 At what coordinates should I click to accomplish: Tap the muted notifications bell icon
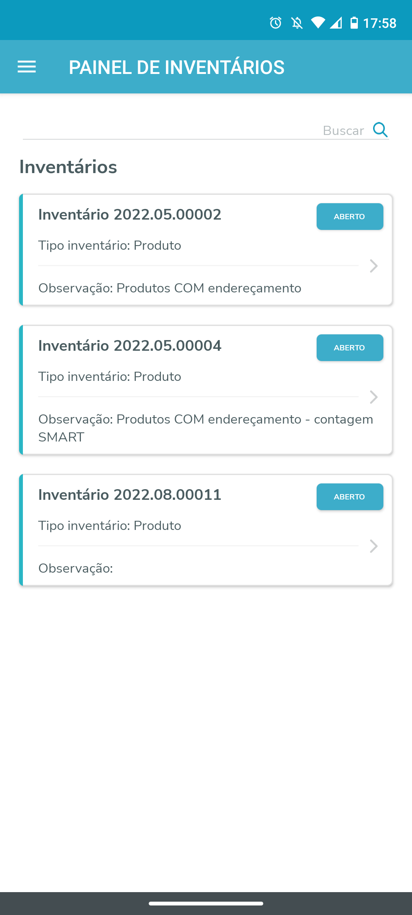click(x=297, y=23)
